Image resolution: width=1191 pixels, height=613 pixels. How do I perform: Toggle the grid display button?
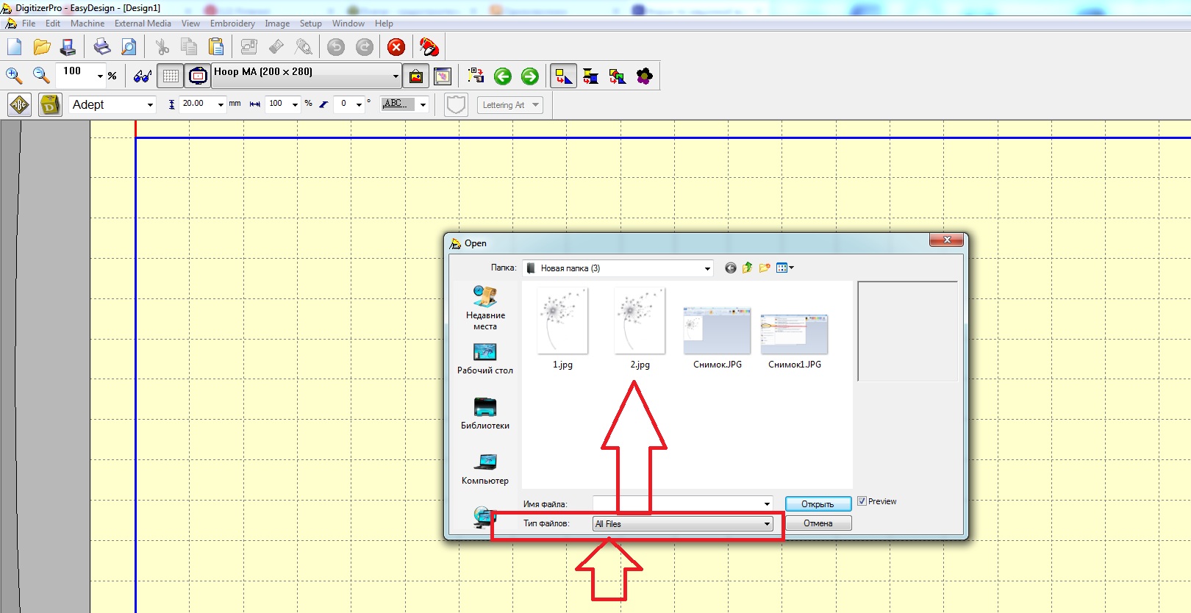tap(171, 76)
